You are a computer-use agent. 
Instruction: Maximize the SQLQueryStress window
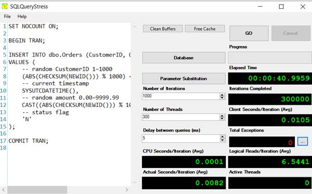point(281,6)
